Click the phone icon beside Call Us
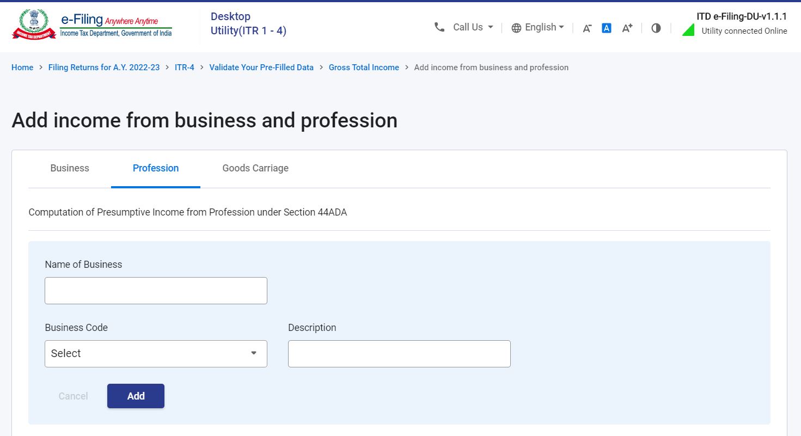This screenshot has height=436, width=801. click(x=439, y=27)
